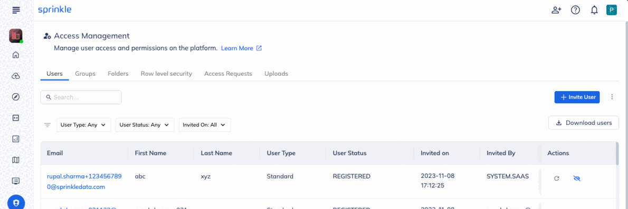This screenshot has width=628, height=209.
Task: Click the Access Management heading
Action: (x=92, y=36)
